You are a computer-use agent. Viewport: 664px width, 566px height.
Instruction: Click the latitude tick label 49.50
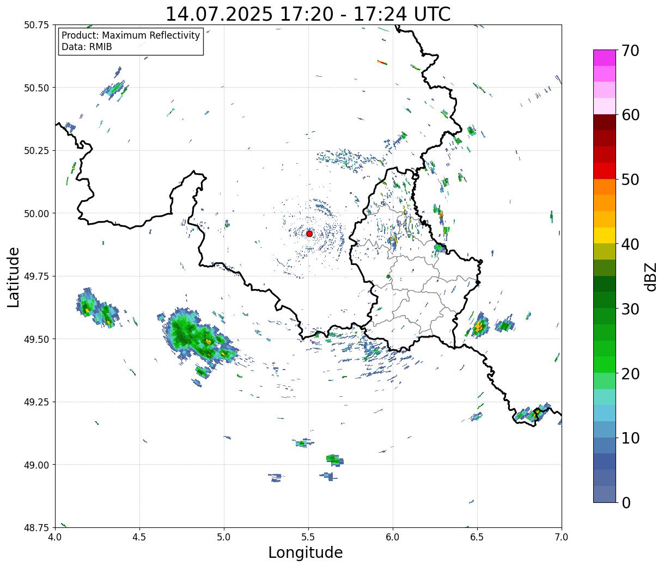click(x=36, y=339)
